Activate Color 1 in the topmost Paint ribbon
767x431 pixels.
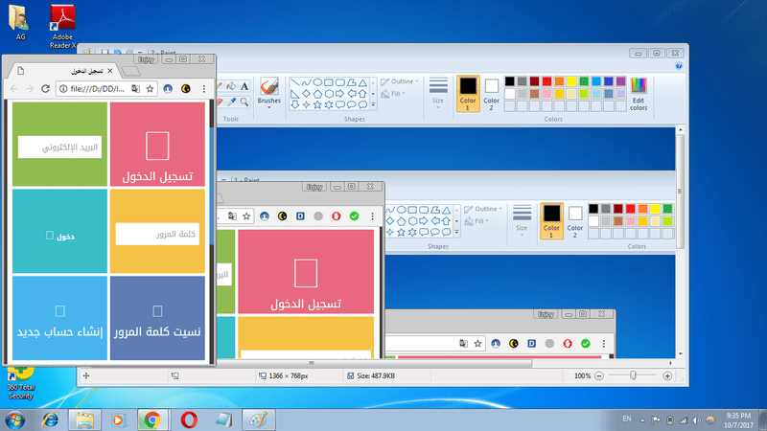pyautogui.click(x=468, y=93)
